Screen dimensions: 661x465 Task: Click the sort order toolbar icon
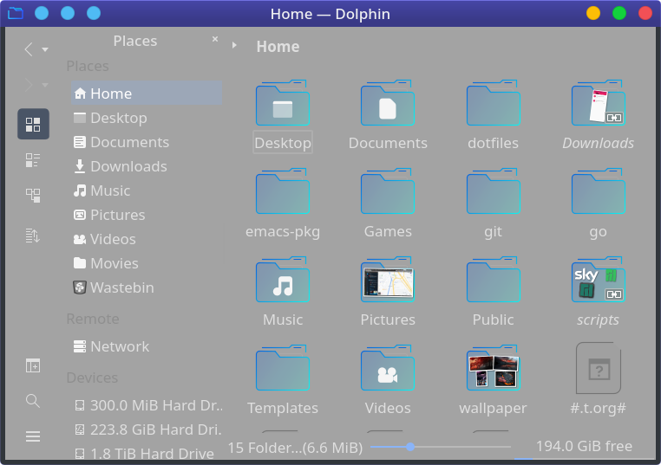tap(33, 236)
